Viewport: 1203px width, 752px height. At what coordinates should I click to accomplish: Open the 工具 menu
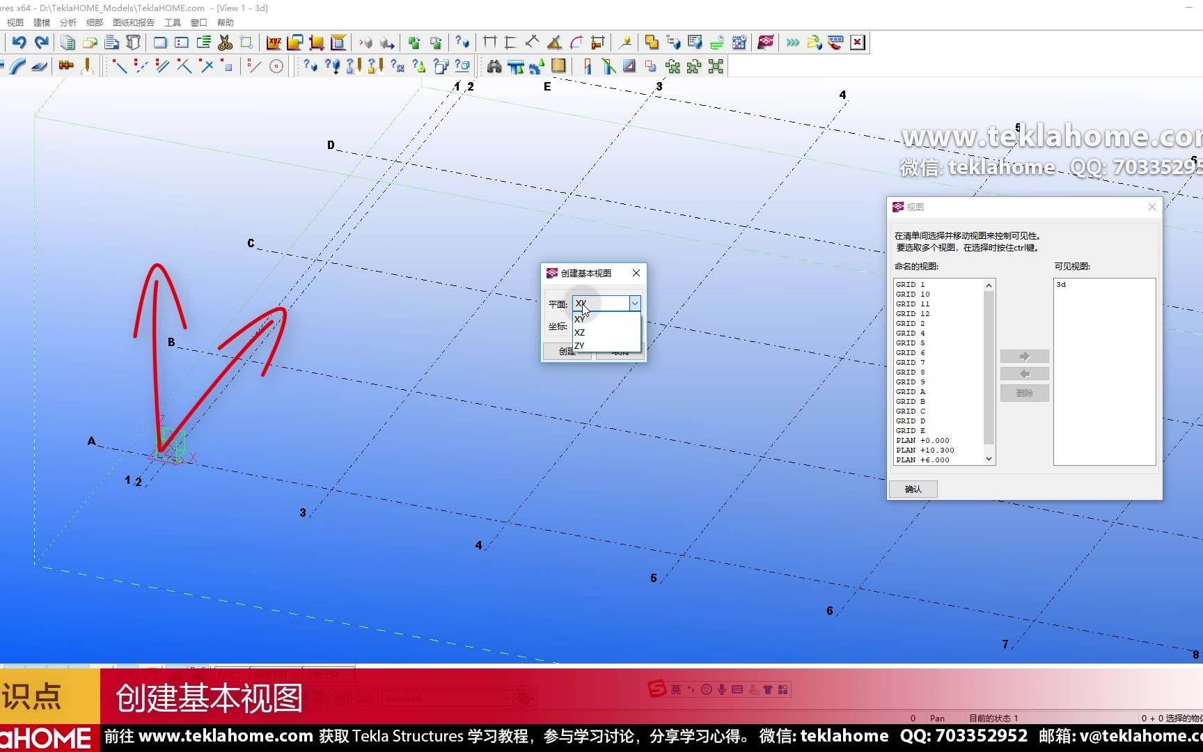point(173,22)
